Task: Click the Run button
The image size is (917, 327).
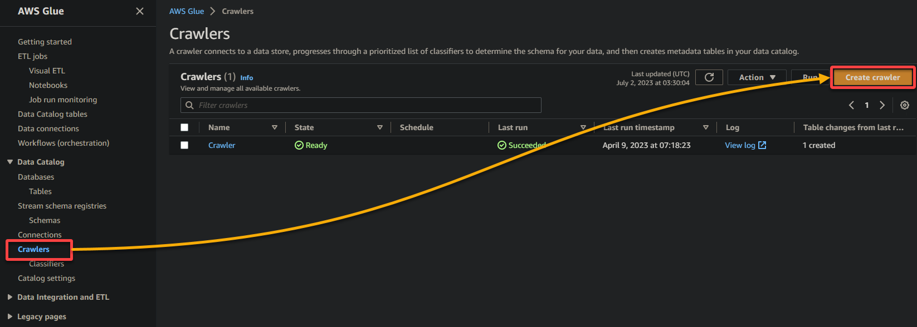Action: coord(809,77)
